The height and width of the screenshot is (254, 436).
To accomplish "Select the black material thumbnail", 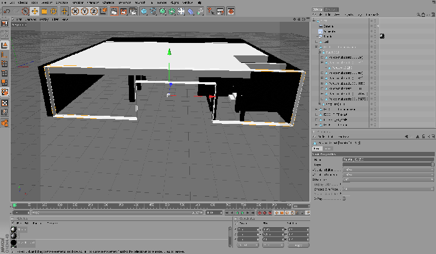I will [14, 243].
